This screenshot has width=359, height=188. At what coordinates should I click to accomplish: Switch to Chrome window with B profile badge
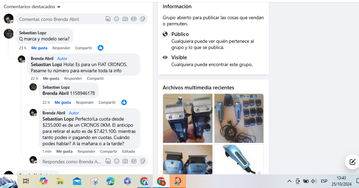[x=161, y=181]
